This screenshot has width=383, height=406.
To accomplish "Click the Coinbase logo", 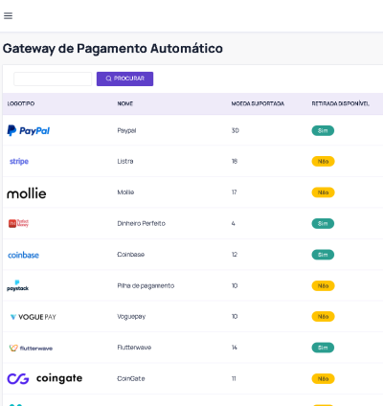I will coord(23,255).
